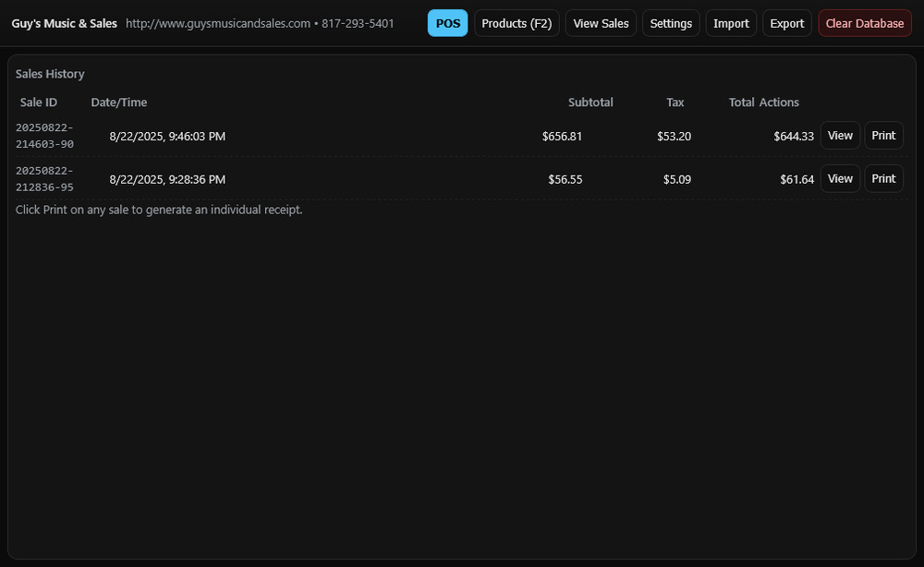Click the Guy's Music & Sales title
The width and height of the screenshot is (924, 567).
pos(64,22)
